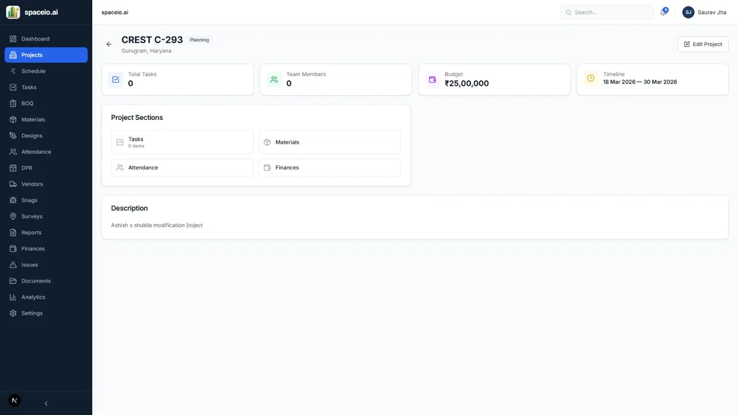Open the BOQ sidebar item
738x415 pixels.
click(46, 103)
